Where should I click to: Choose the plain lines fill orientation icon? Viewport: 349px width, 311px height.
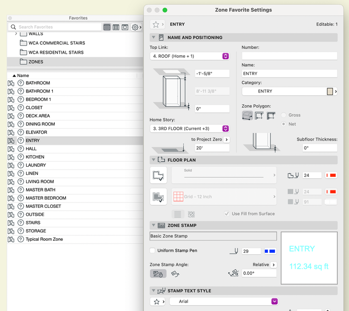click(177, 214)
